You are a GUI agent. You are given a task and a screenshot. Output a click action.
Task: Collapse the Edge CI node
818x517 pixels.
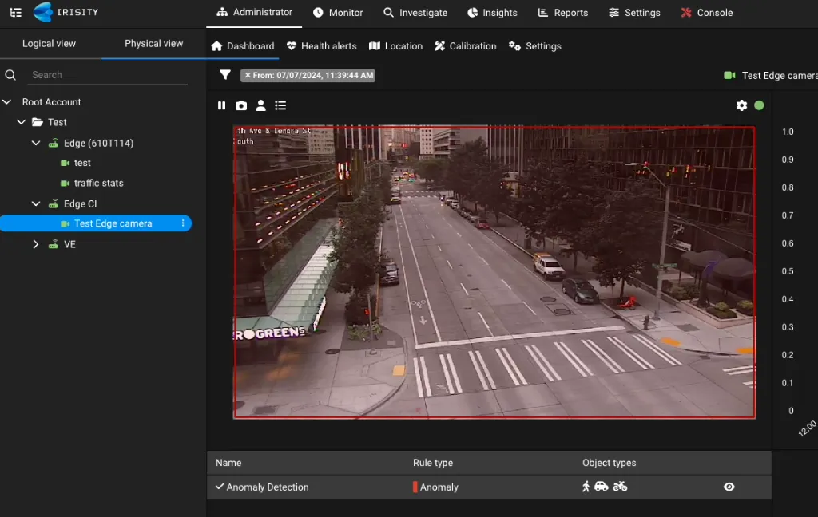(35, 203)
